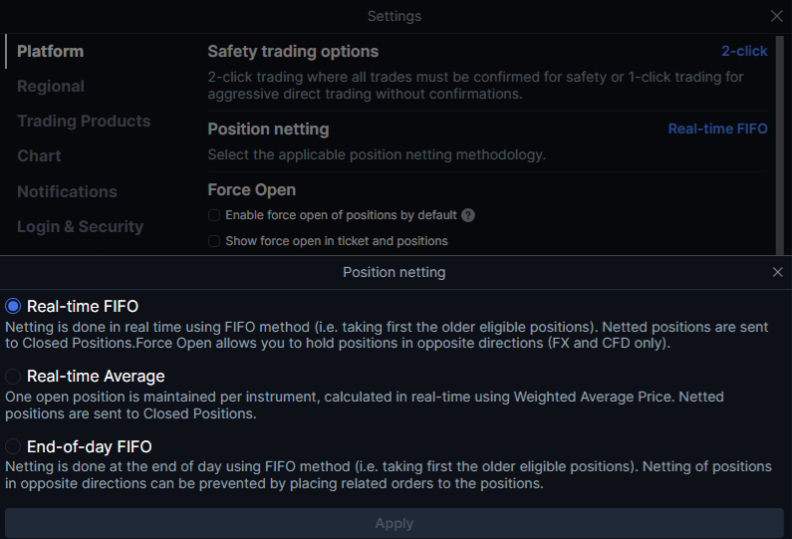Open the 2-click safety trading dropdown
Viewport: 792px width, 539px height.
click(x=744, y=51)
